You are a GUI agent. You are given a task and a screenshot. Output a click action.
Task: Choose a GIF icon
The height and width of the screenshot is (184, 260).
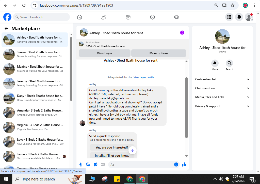103,164
